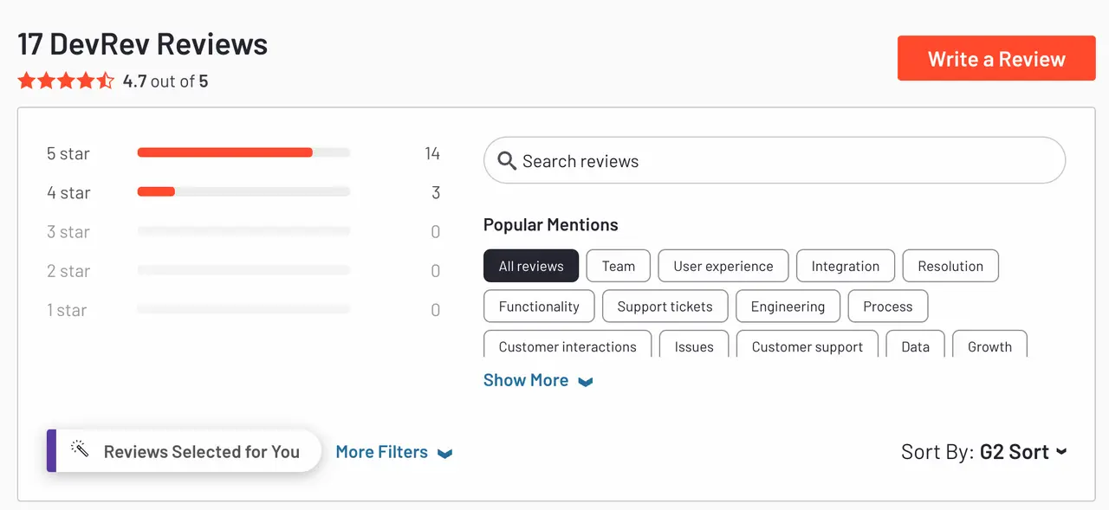Image resolution: width=1109 pixels, height=510 pixels.
Task: Click the magic wand icon
Action: pos(80,449)
